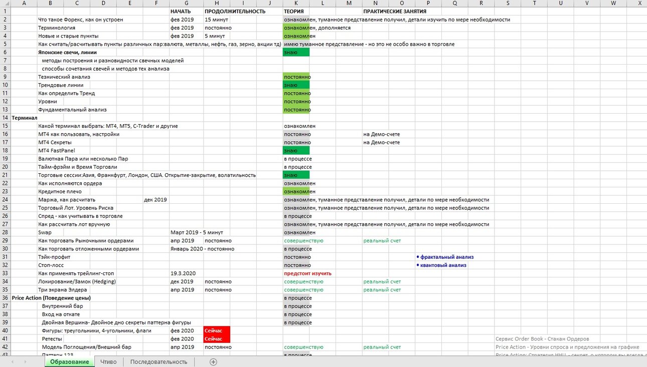Select the 'Как определить Тренд' cell
Image resolution: width=647 pixels, height=367 pixels.
[x=66, y=93]
